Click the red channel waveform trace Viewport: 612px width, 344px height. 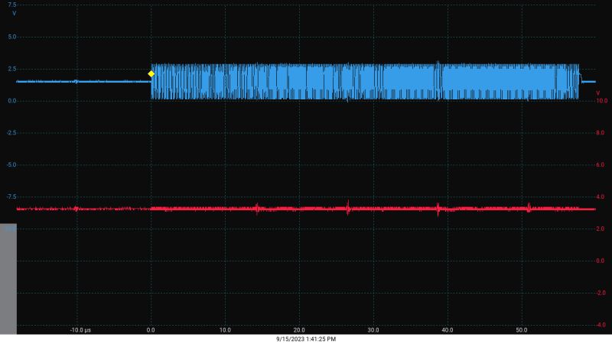pyautogui.click(x=306, y=209)
